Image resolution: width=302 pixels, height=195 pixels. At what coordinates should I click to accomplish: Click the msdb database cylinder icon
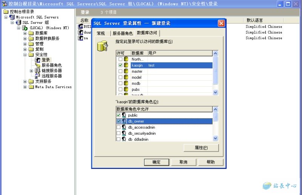click(126, 83)
